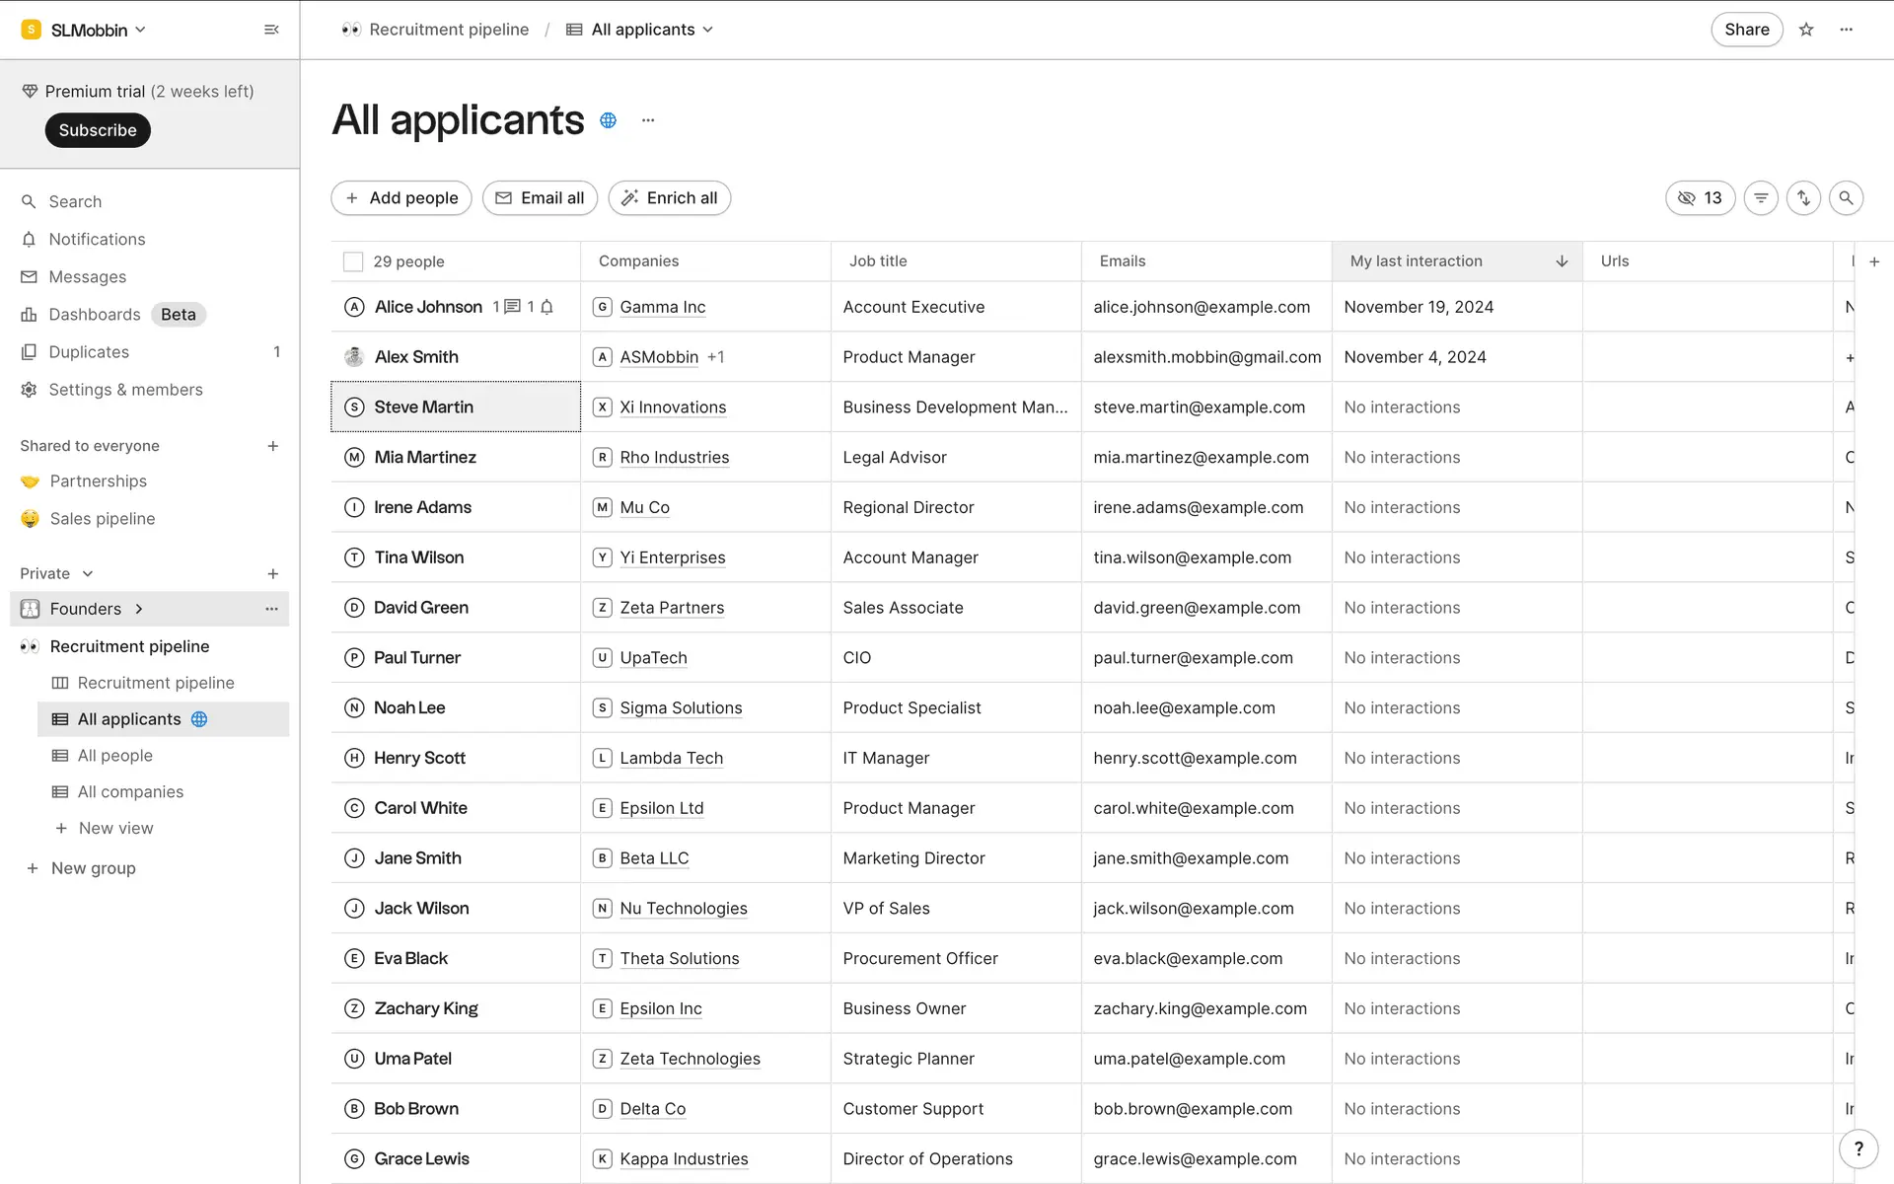Toggle sort on My last interaction column
Image resolution: width=1894 pixels, height=1184 pixels.
(x=1562, y=261)
